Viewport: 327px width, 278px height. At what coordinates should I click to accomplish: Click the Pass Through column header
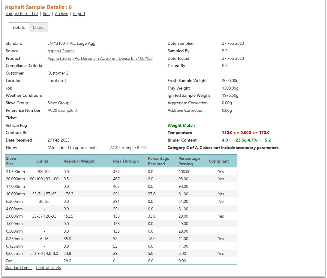coord(126,161)
